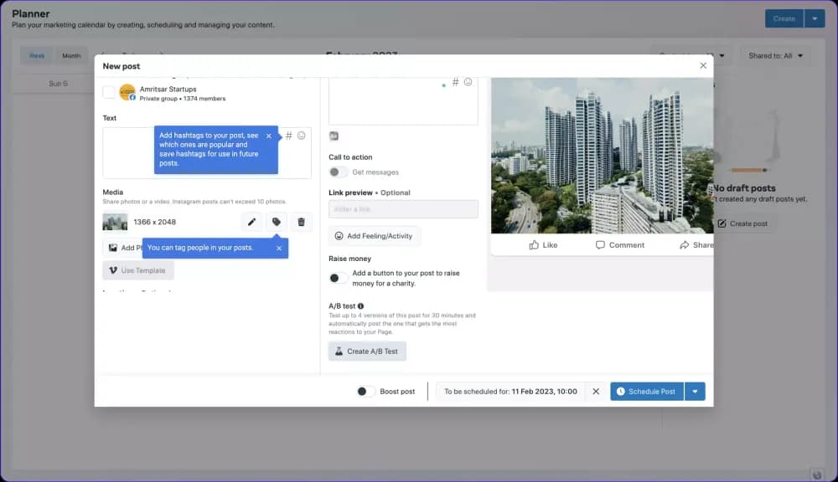Click the Create A/B Test button
The image size is (838, 482).
367,351
